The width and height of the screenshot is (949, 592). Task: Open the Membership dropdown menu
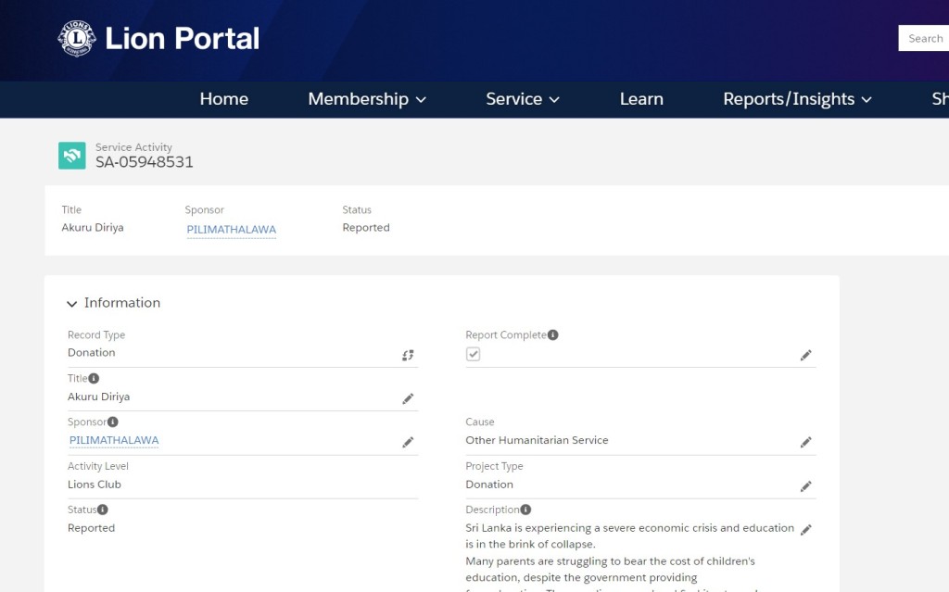pyautogui.click(x=367, y=98)
